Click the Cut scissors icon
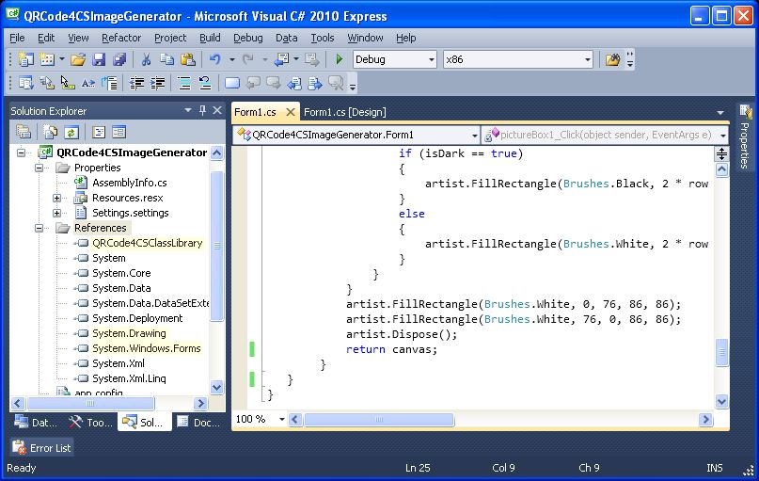 click(146, 59)
